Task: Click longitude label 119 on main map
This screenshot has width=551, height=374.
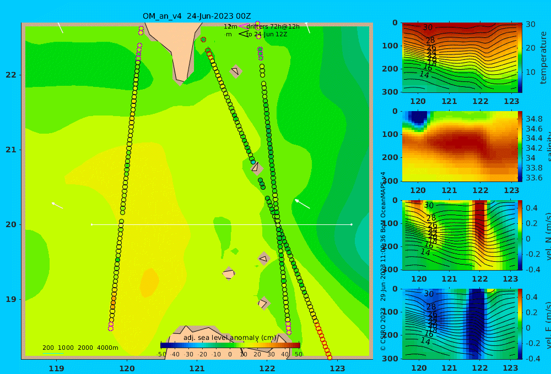Action: (57, 369)
